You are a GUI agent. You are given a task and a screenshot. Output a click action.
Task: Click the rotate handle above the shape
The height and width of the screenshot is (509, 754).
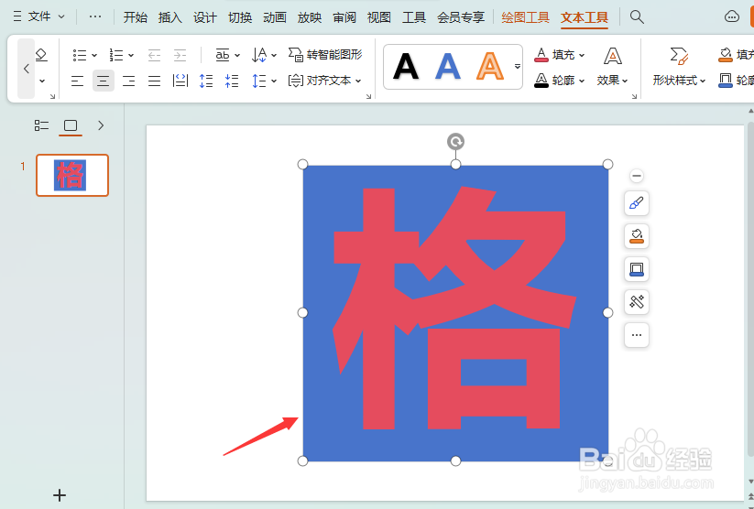[x=455, y=142]
